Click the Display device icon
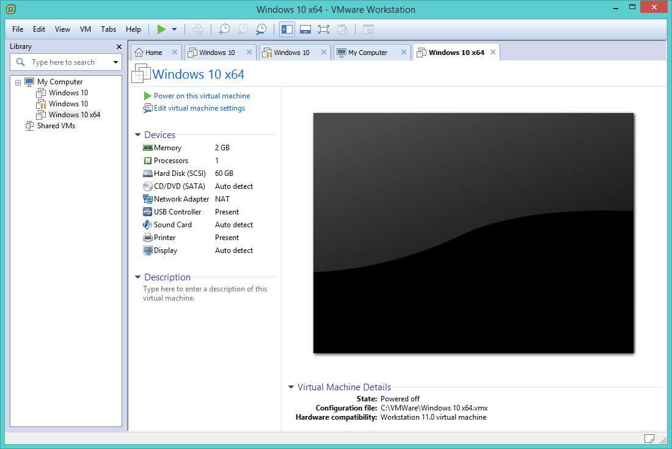Image resolution: width=672 pixels, height=449 pixels. pos(147,250)
